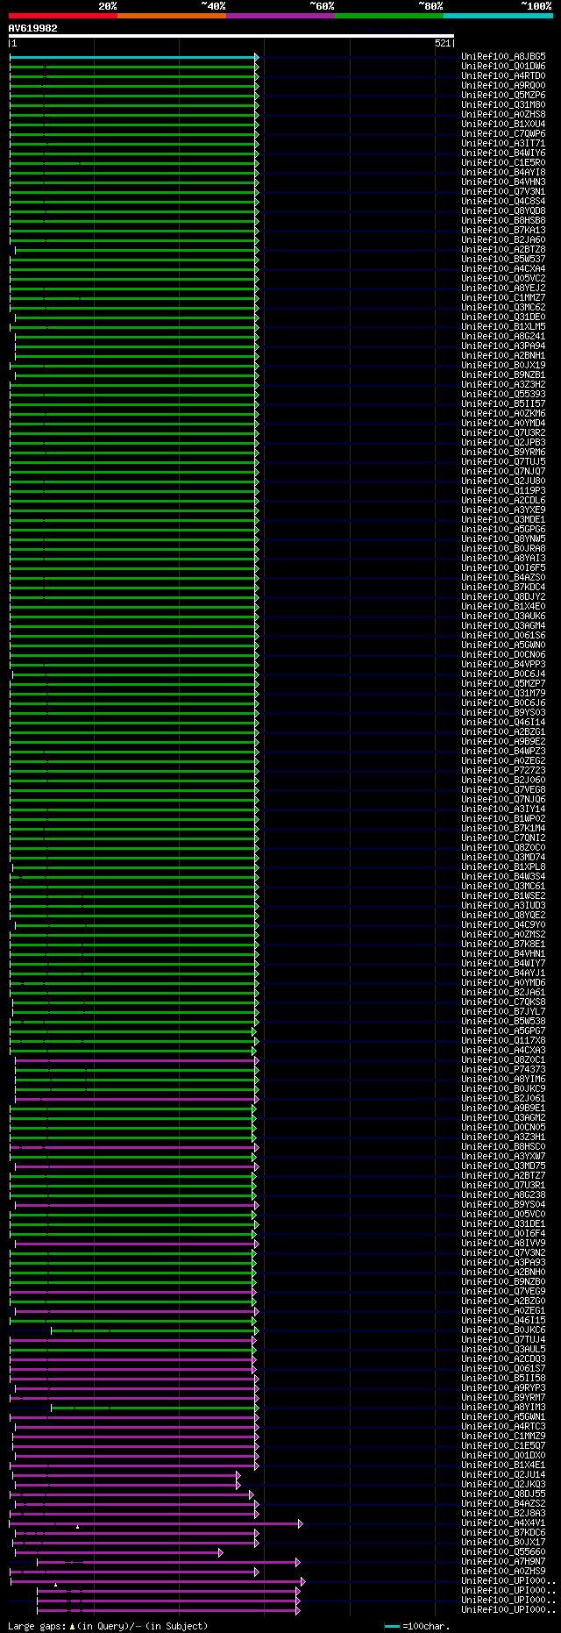
Task: Open hit UniRef100_A4RTD0
Action: 503,75
